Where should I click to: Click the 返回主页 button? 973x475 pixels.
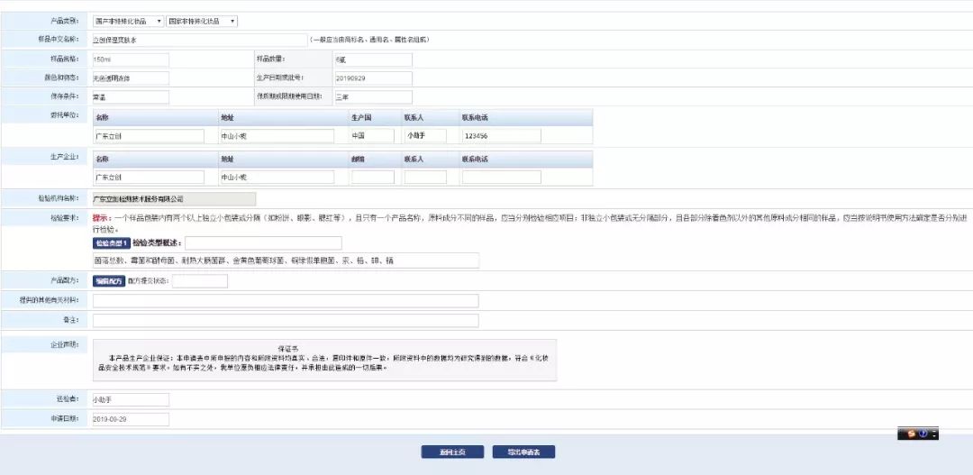pos(451,452)
